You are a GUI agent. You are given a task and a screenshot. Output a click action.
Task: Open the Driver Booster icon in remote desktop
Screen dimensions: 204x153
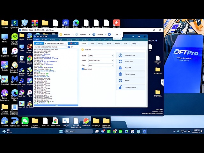click(30, 48)
